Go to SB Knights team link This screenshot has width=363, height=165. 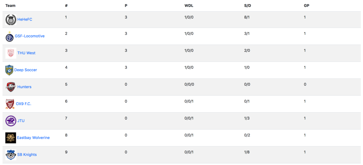tap(27, 154)
